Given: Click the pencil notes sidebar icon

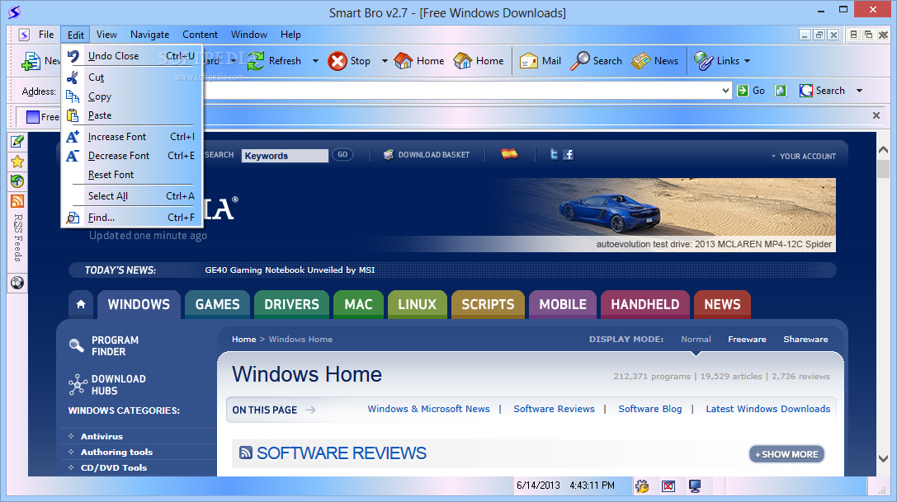Looking at the screenshot, I should 17,141.
